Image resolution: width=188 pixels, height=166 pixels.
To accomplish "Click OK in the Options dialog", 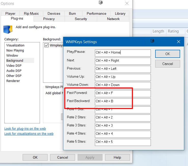I will tap(35, 157).
